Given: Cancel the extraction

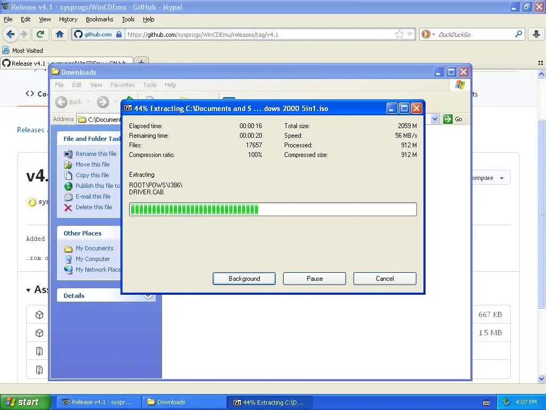Looking at the screenshot, I should (385, 279).
